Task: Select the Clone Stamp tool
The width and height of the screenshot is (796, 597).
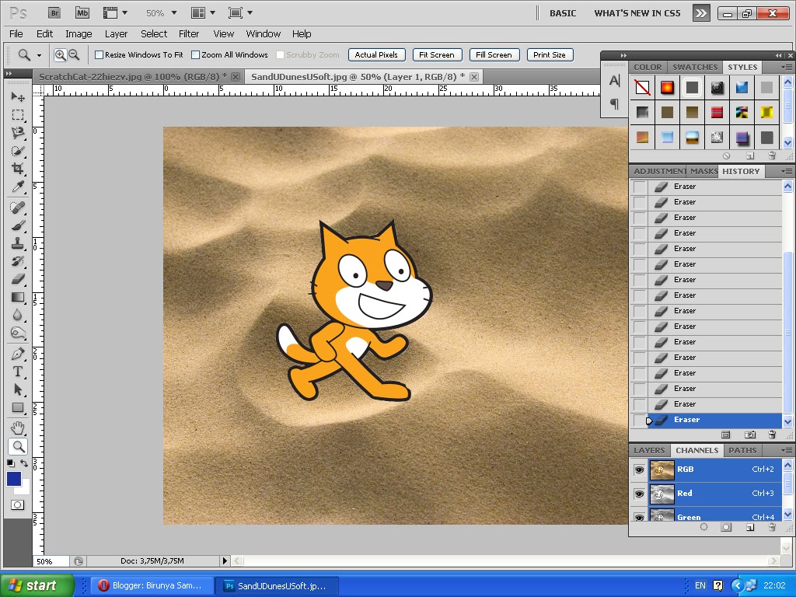Action: pyautogui.click(x=18, y=243)
